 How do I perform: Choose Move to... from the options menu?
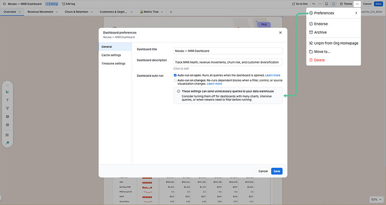pyautogui.click(x=333, y=52)
